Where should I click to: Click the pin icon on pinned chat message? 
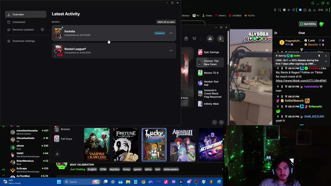(319, 56)
